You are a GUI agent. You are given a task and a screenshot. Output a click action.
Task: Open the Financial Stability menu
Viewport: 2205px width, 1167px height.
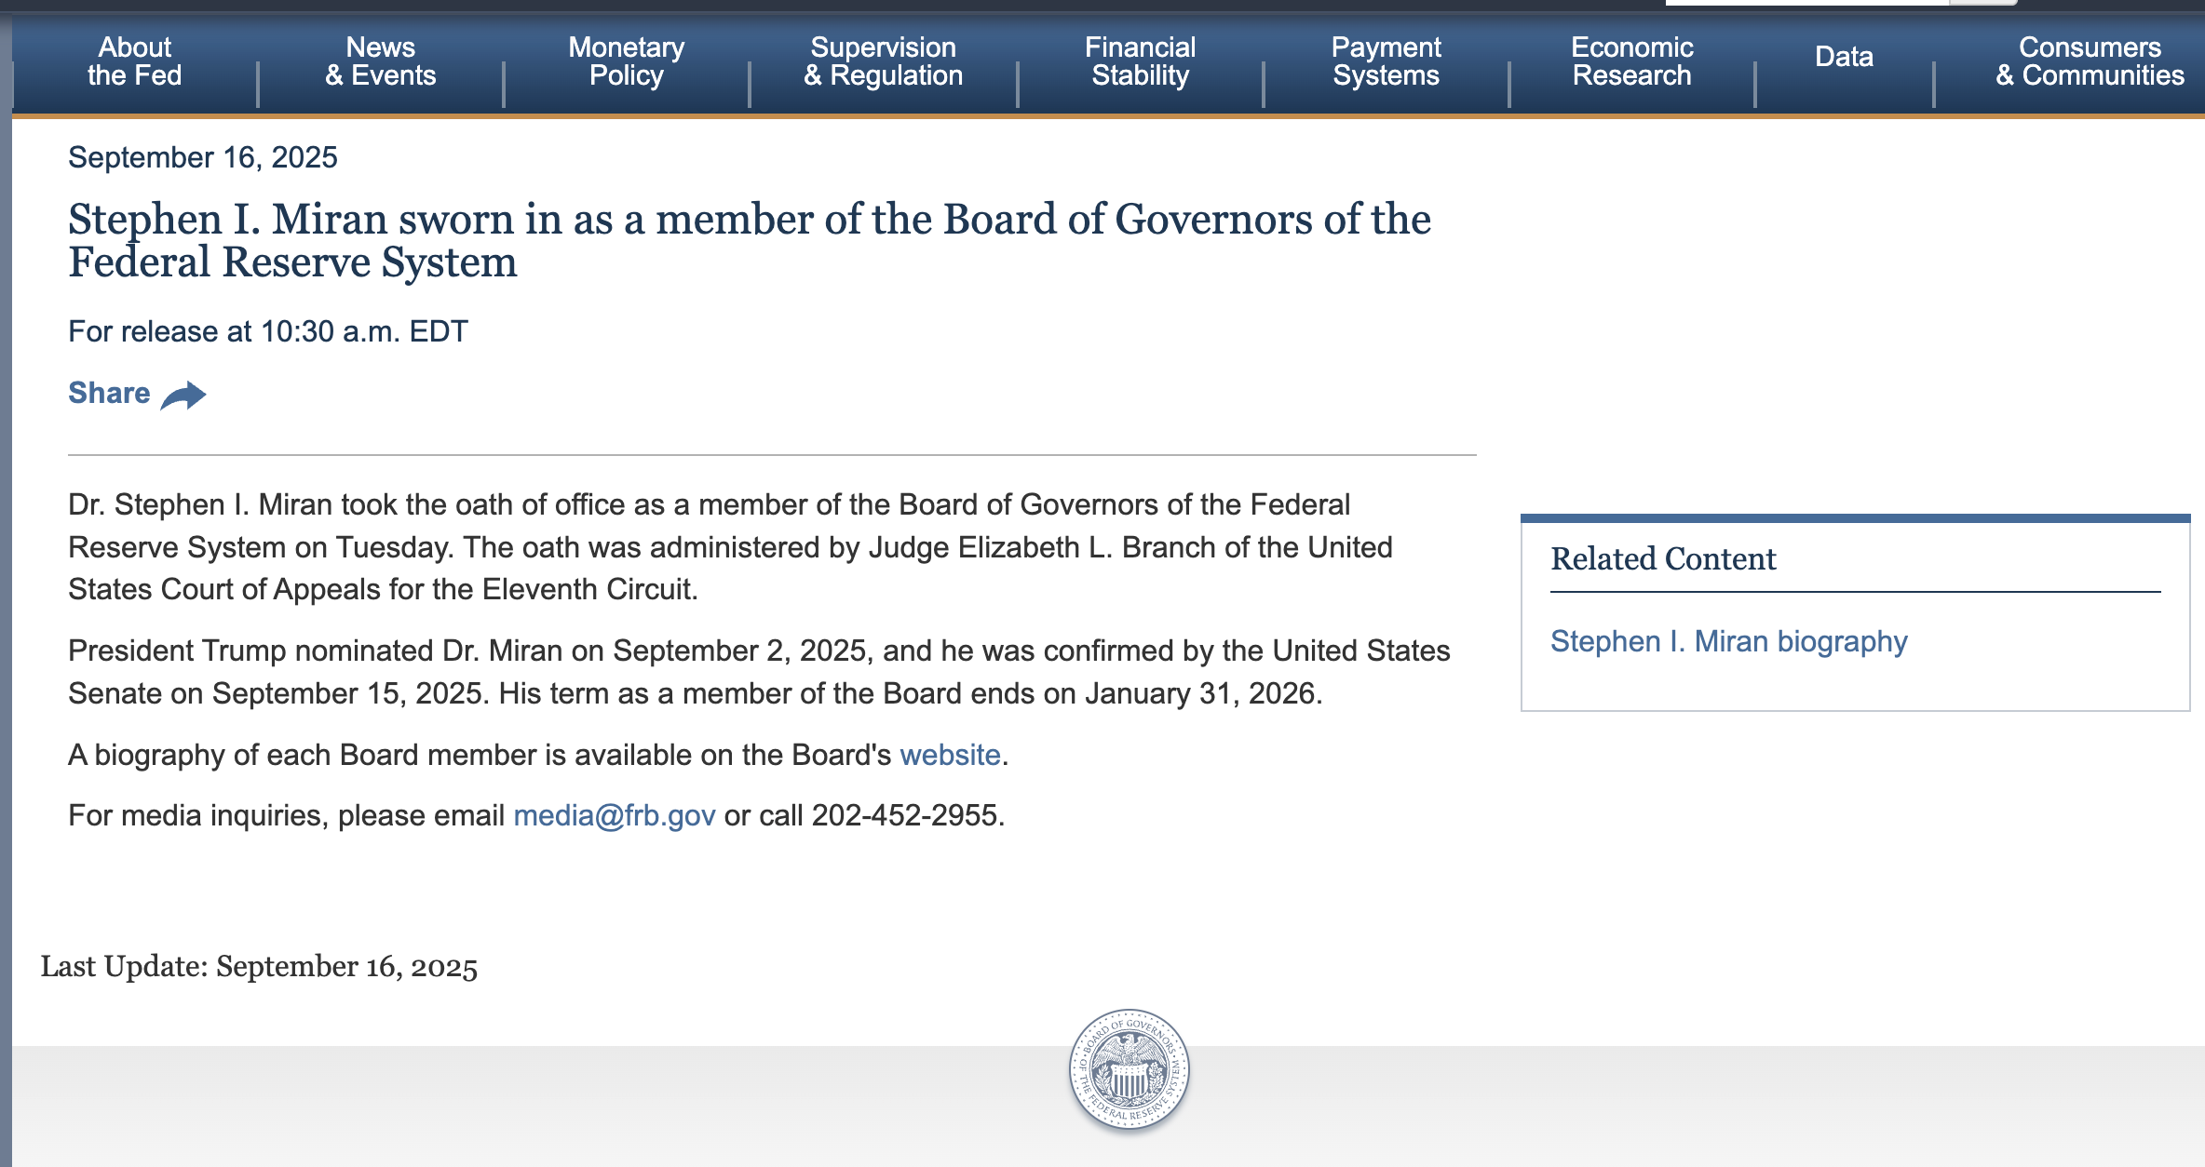point(1140,61)
